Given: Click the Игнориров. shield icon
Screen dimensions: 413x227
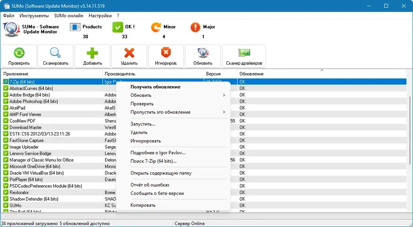Looking at the screenshot, I should pyautogui.click(x=166, y=53).
